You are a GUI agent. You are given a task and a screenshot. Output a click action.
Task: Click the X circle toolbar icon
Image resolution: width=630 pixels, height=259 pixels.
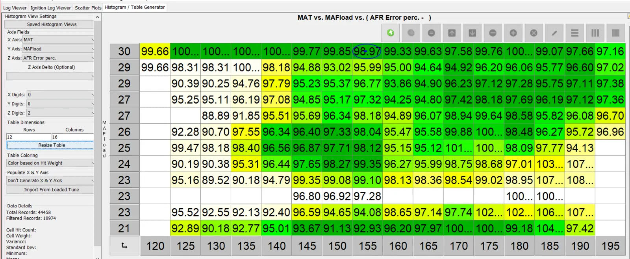[x=534, y=33]
